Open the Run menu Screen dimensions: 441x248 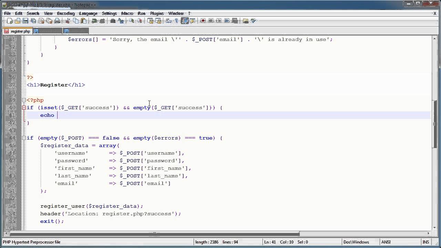point(142,13)
